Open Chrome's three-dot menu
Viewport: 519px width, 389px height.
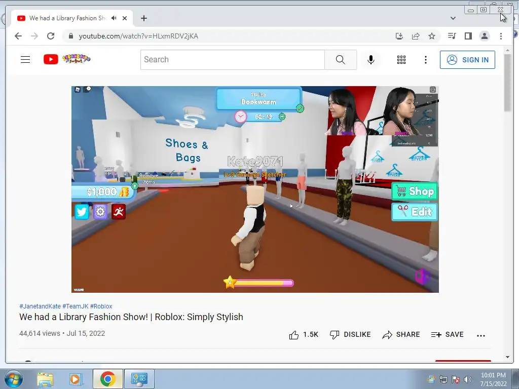pyautogui.click(x=501, y=36)
